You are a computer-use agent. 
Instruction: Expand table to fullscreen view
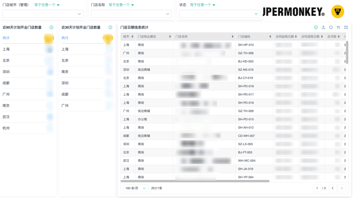346,27
